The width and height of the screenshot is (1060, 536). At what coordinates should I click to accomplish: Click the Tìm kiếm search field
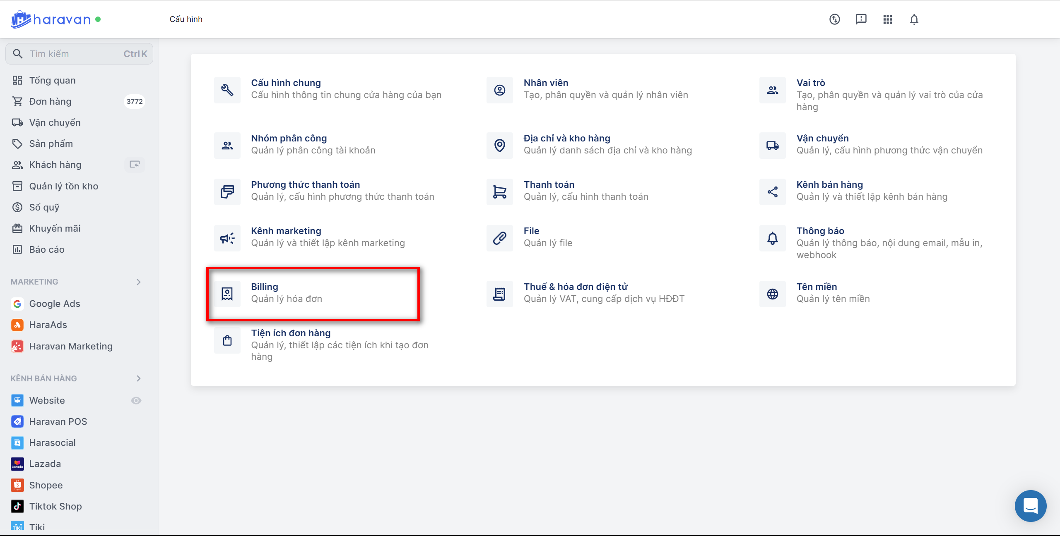pyautogui.click(x=75, y=54)
